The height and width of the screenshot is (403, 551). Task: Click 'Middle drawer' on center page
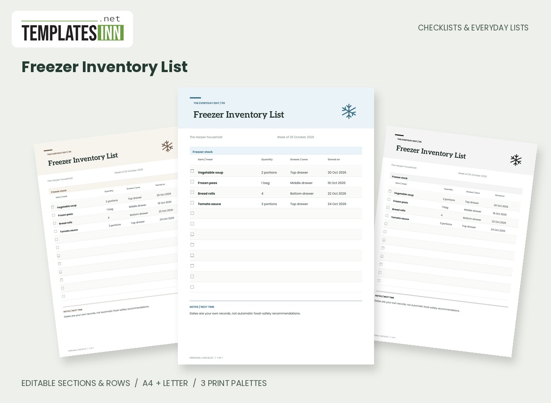[x=301, y=183]
